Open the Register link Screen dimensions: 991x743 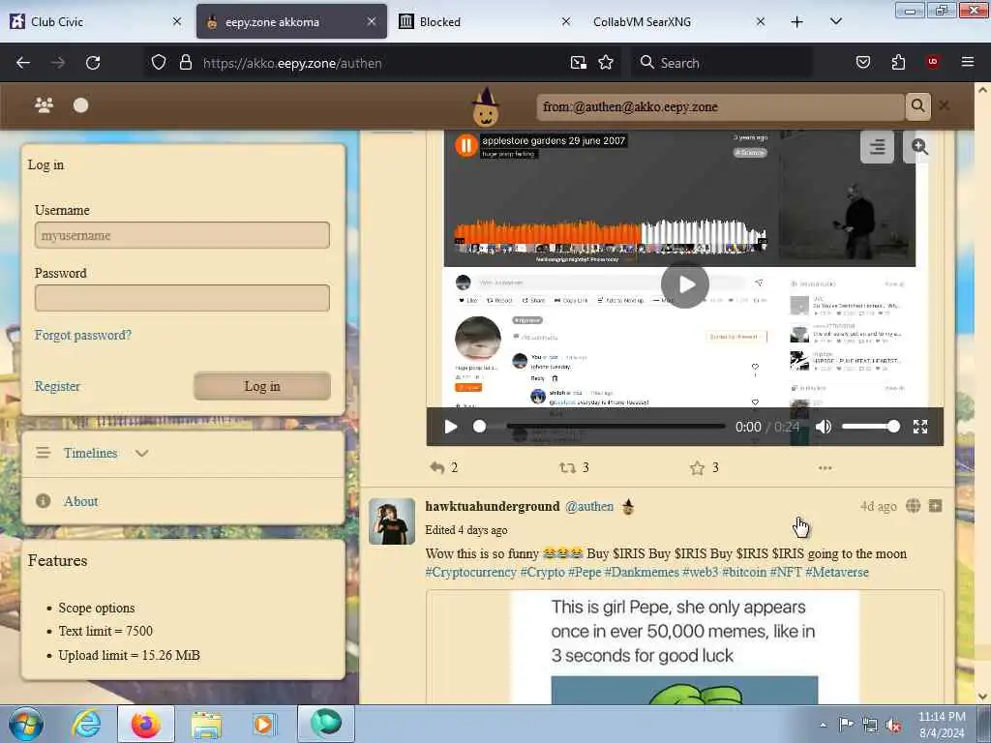[x=57, y=386]
